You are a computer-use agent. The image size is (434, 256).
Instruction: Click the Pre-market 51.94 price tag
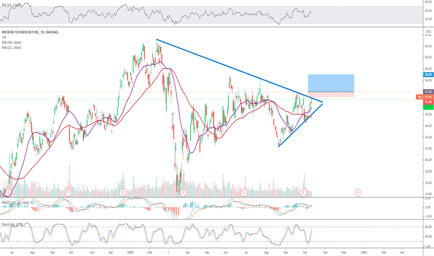pyautogui.click(x=425, y=97)
